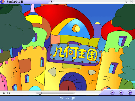Click the grey triangular shape above the gate
This screenshot has width=135, height=101.
[52, 72]
